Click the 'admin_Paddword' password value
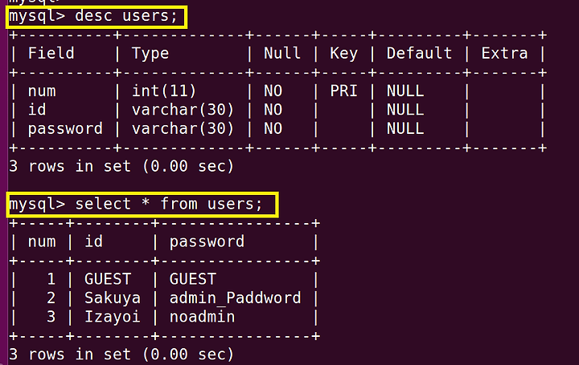The height and width of the screenshot is (365, 579). pos(235,298)
